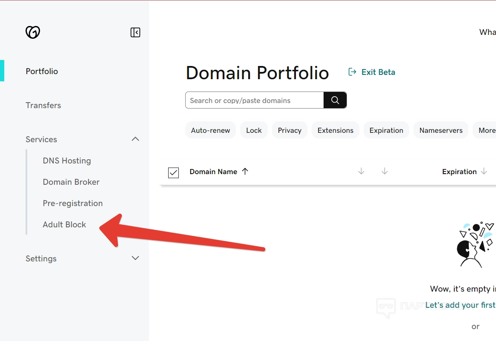Go to Transfers in sidebar
Image resolution: width=496 pixels, height=341 pixels.
pos(43,105)
